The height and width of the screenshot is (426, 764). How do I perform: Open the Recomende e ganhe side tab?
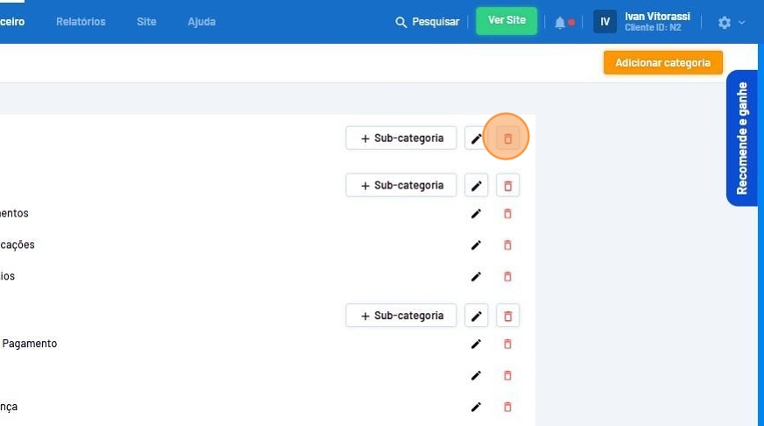click(x=742, y=138)
